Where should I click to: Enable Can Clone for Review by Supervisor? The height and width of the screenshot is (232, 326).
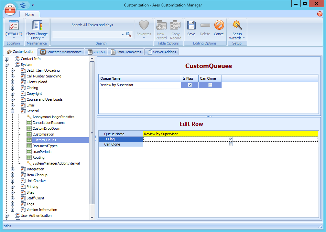pos(210,85)
